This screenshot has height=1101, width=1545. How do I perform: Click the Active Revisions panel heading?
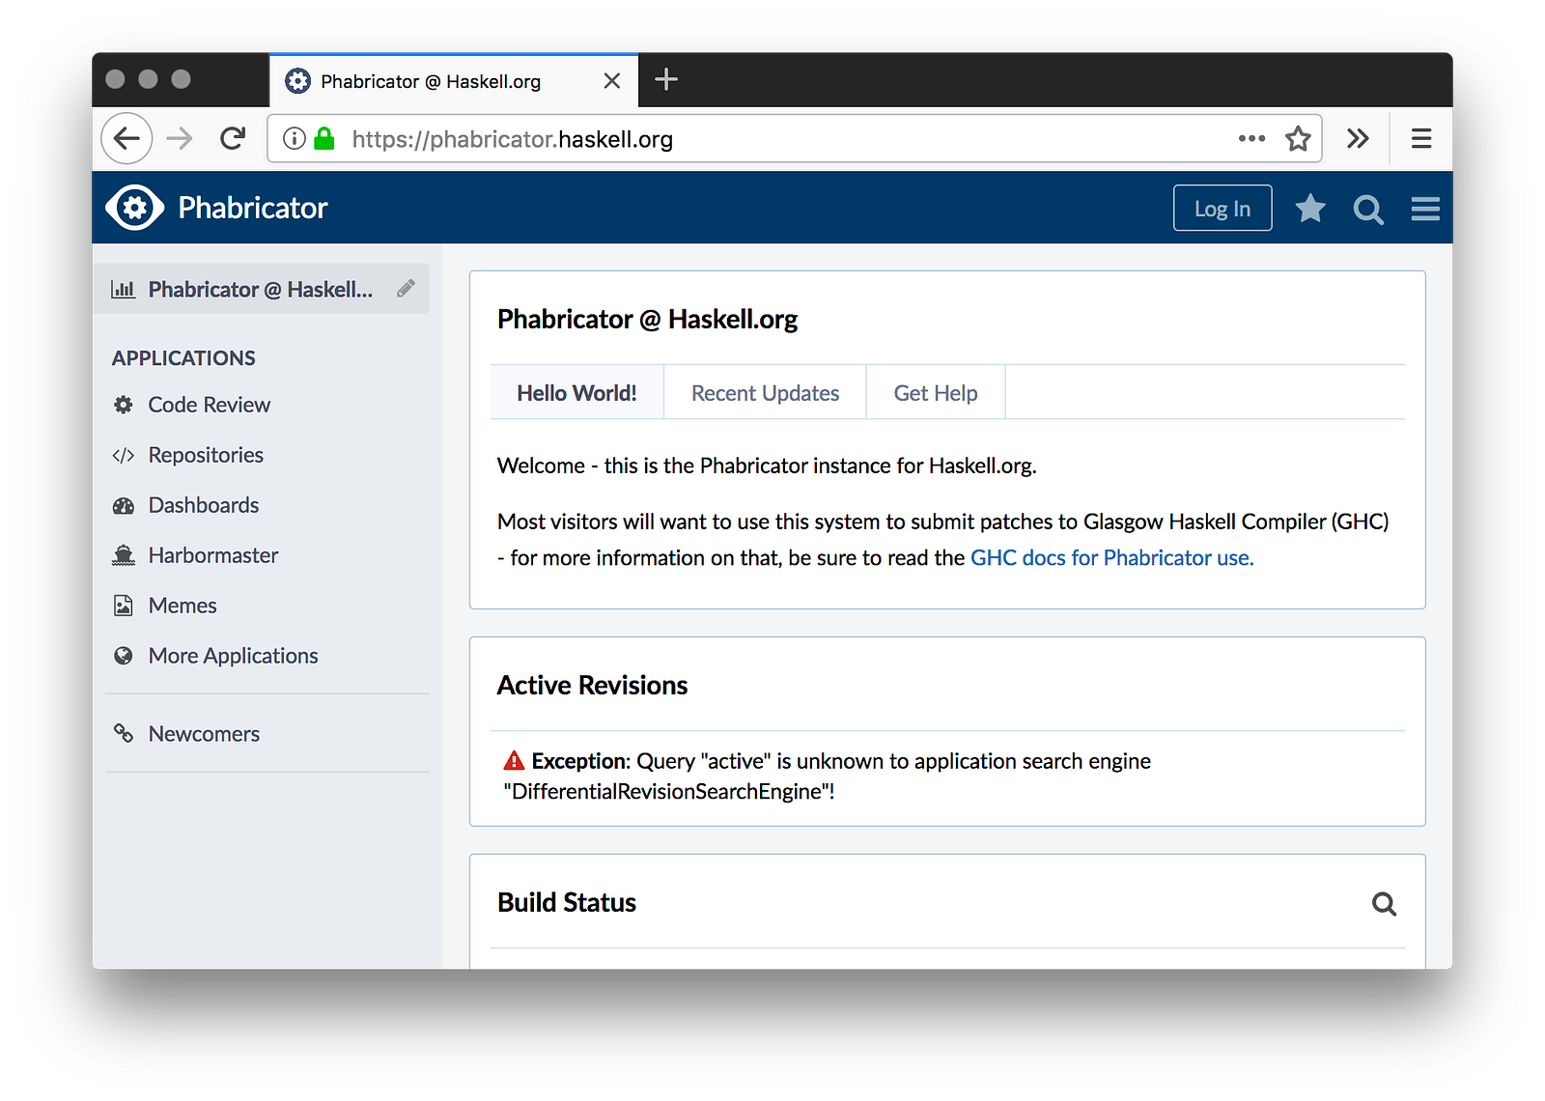pos(592,685)
